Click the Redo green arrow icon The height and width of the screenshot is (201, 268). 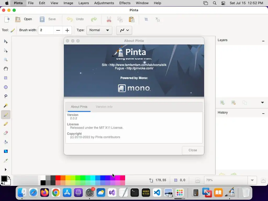pyautogui.click(x=94, y=19)
